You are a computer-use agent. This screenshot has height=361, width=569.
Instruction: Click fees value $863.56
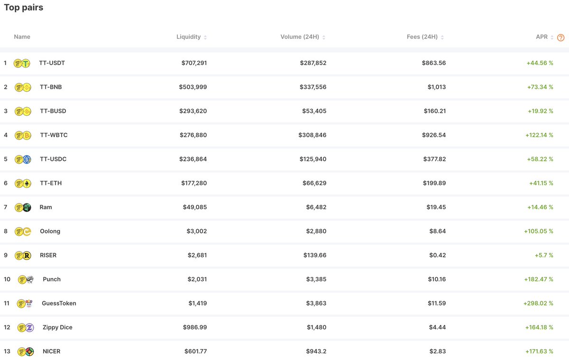434,63
